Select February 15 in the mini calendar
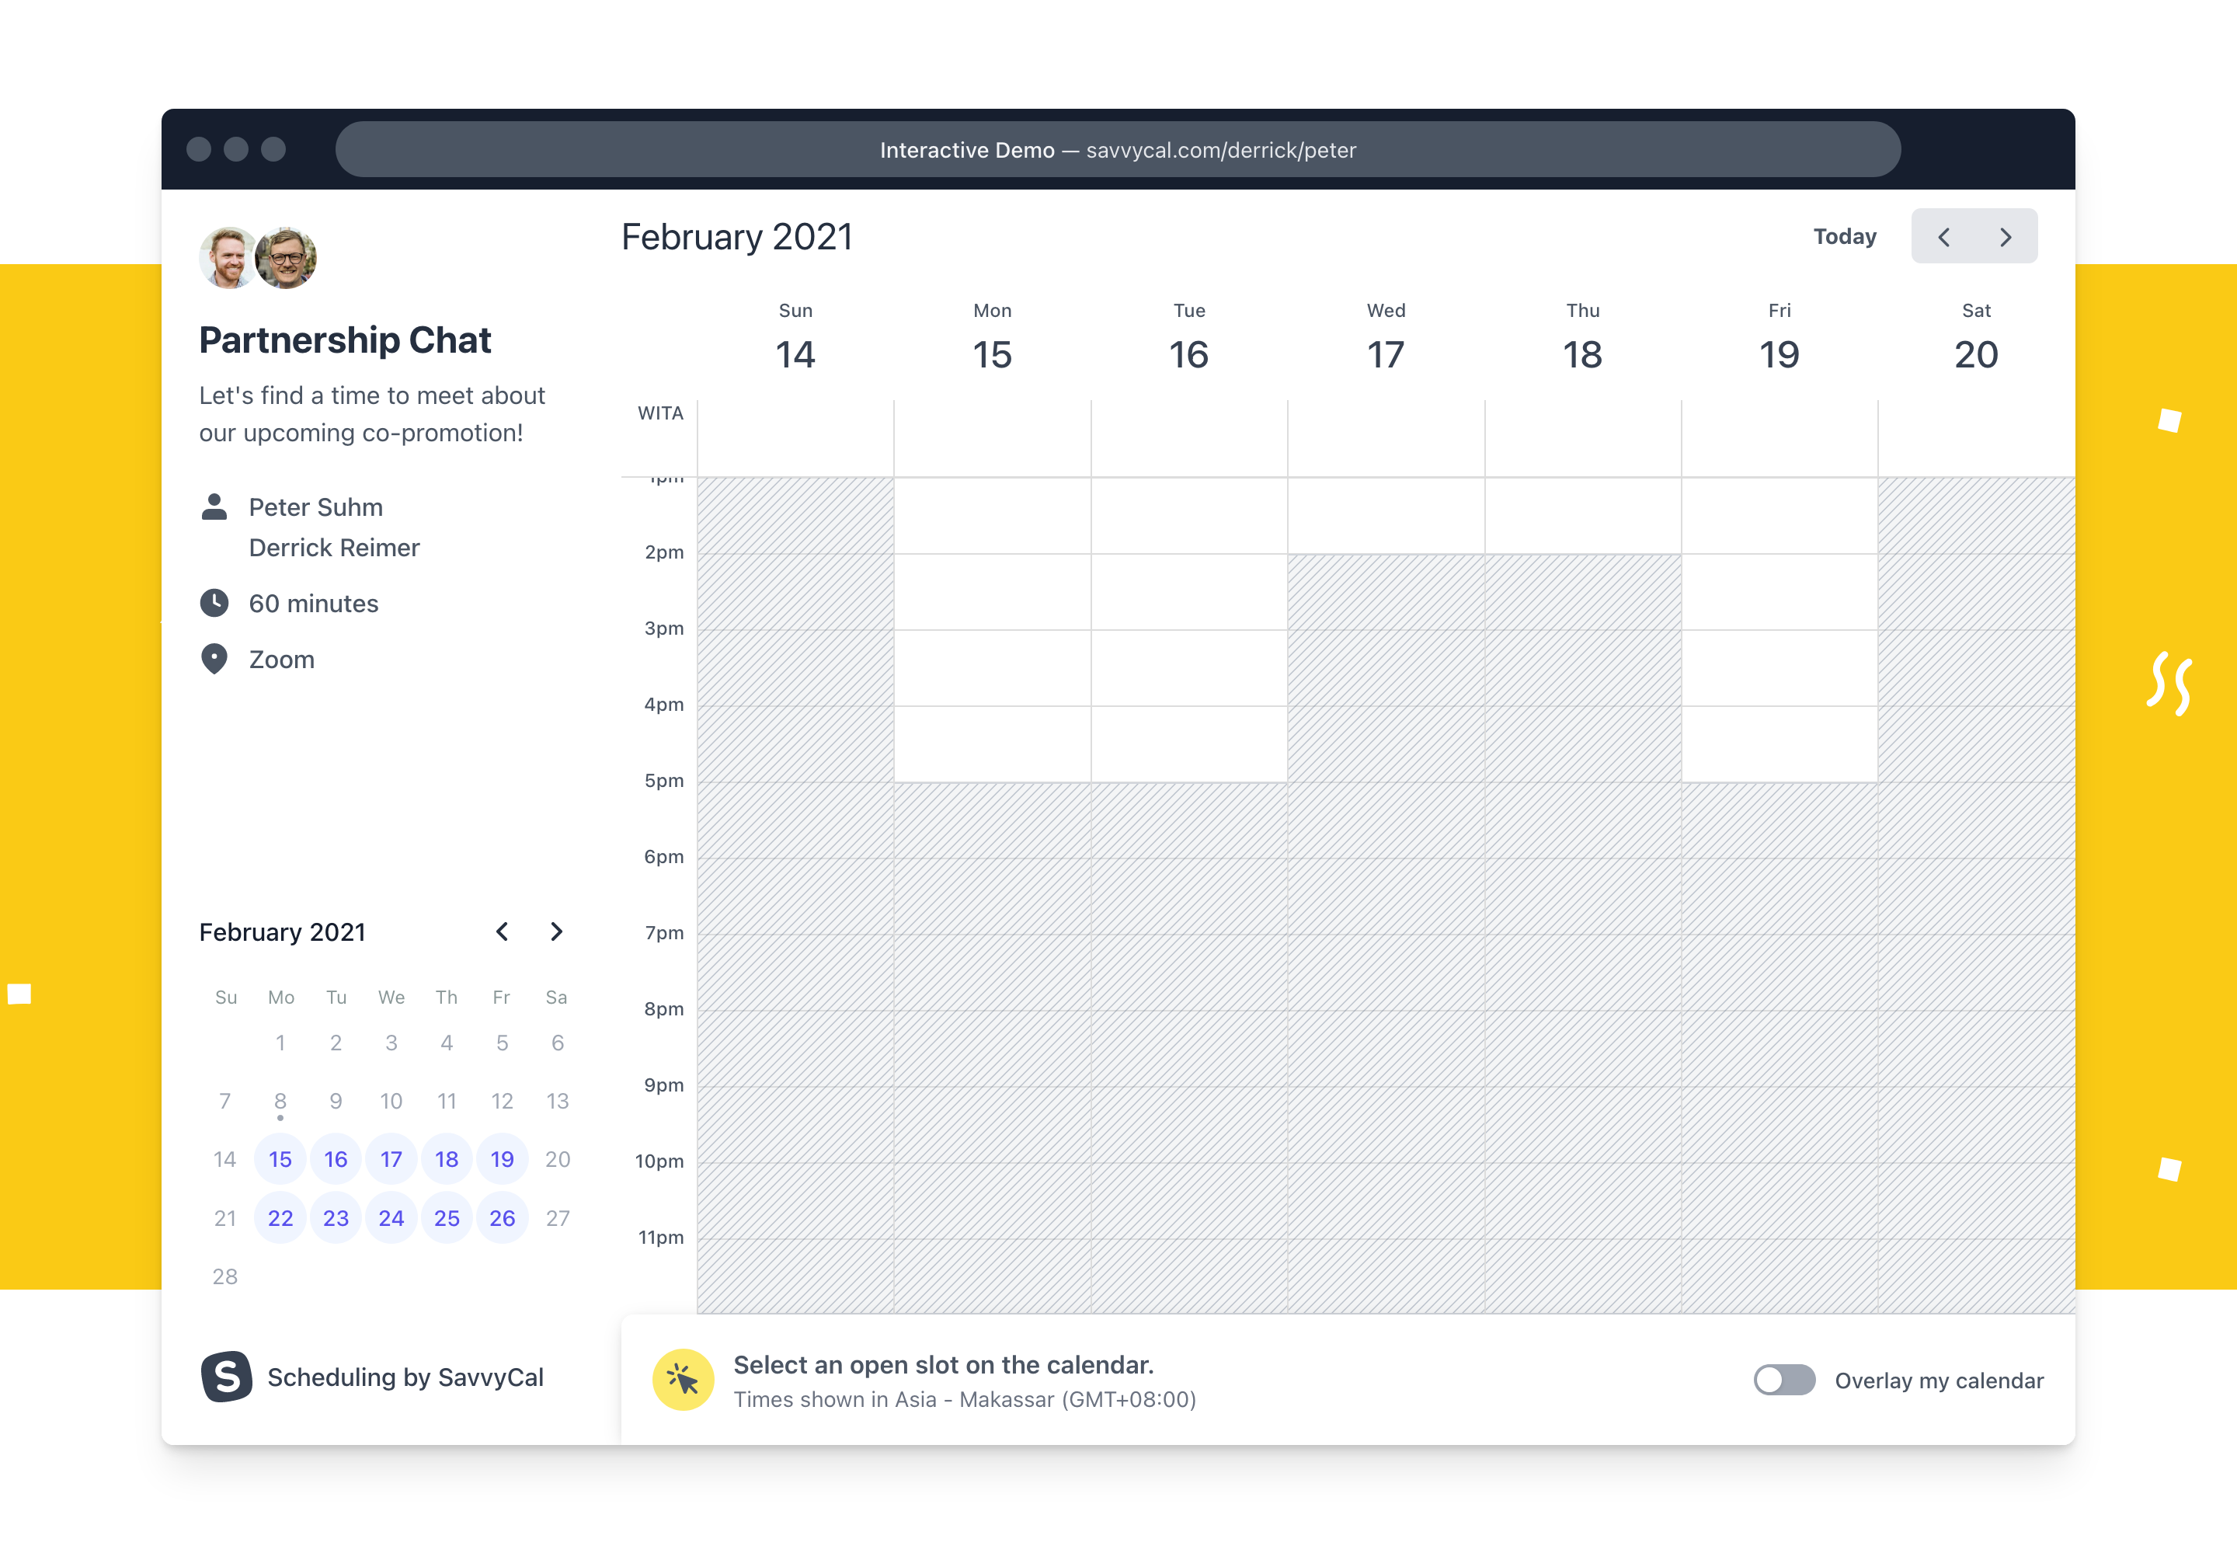The width and height of the screenshot is (2237, 1546). (x=280, y=1159)
